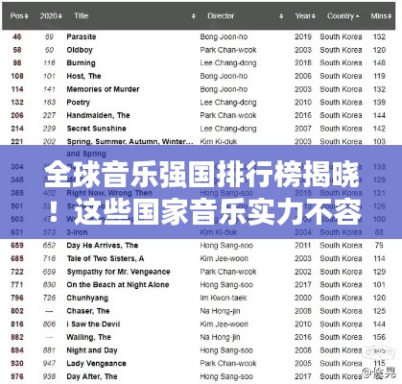The image size is (402, 384).
Task: Click the Title column sort arrows
Action: click(194, 16)
